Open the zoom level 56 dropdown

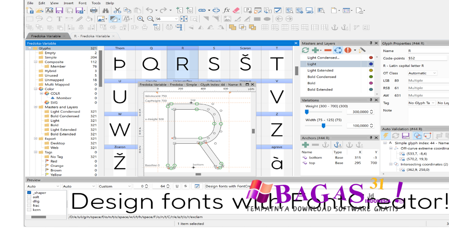click(176, 19)
